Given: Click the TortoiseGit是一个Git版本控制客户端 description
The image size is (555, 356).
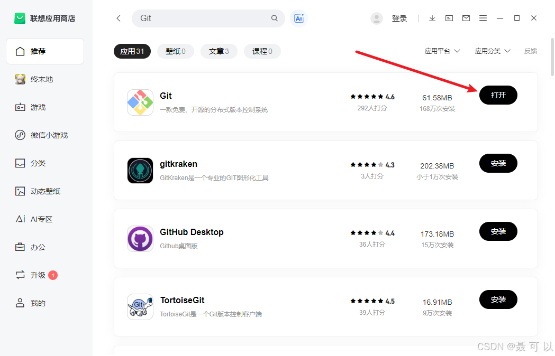Looking at the screenshot, I should [211, 314].
